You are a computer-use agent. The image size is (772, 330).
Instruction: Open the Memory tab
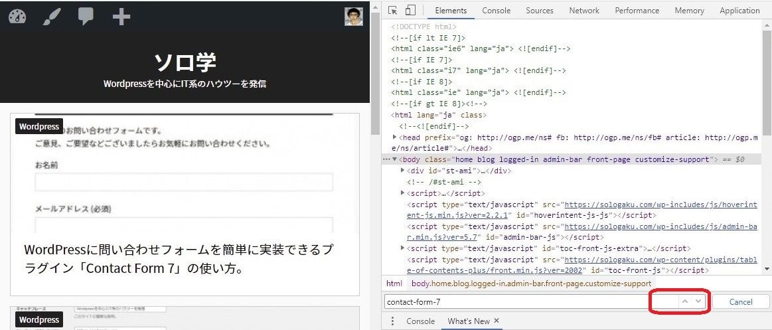689,11
